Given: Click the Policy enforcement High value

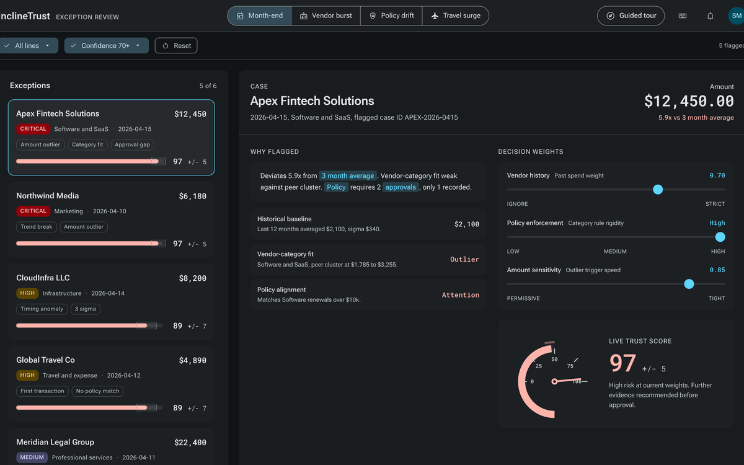Looking at the screenshot, I should tap(717, 223).
